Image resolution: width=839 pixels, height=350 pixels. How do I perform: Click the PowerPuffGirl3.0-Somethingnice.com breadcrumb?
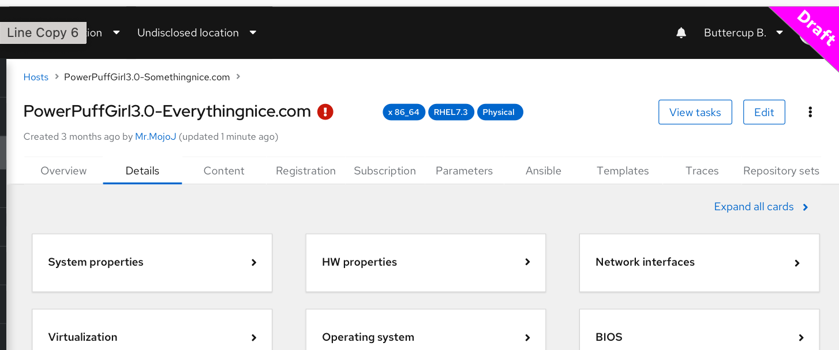(147, 77)
